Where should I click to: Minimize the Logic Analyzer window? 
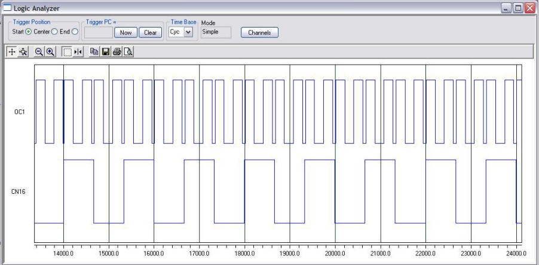pyautogui.click(x=506, y=8)
